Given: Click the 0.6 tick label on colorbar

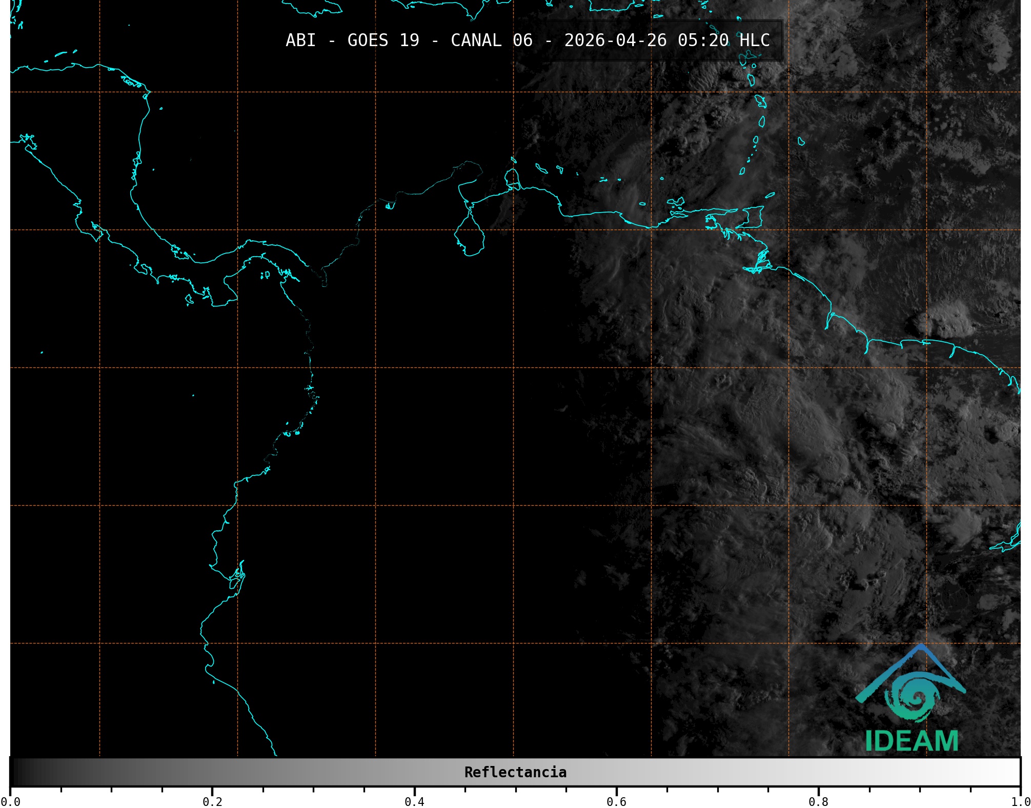Looking at the screenshot, I should pyautogui.click(x=616, y=801).
